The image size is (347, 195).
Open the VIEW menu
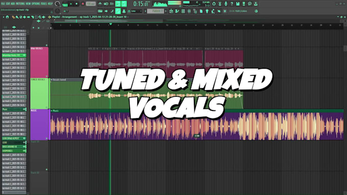(x=28, y=4)
